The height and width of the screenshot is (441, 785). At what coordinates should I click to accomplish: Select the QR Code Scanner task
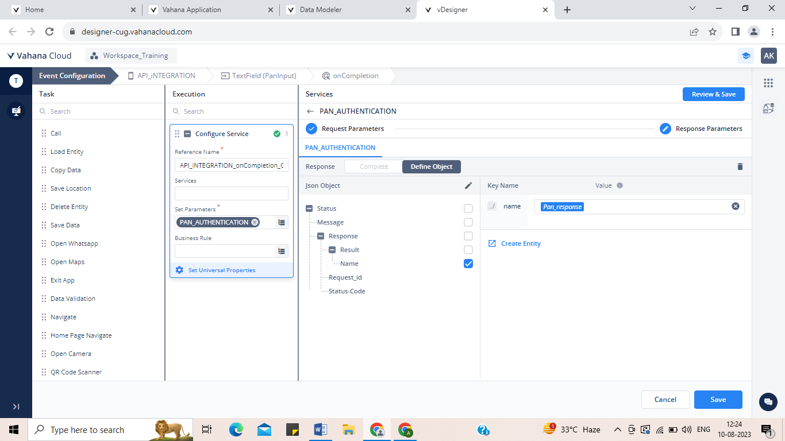[x=76, y=372]
